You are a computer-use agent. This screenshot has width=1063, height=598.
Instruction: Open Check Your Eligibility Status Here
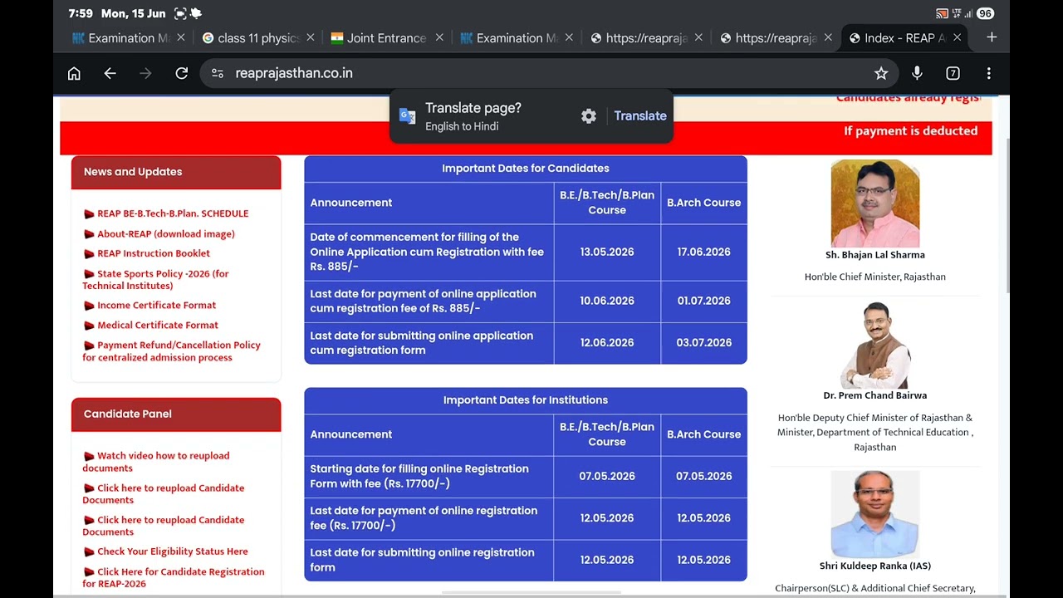pos(172,551)
